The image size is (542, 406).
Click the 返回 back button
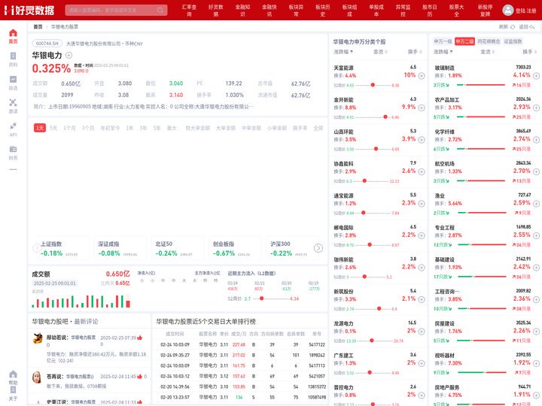click(x=527, y=26)
